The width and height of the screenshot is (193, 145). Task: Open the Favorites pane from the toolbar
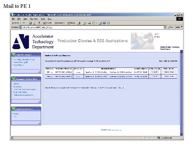pyautogui.click(x=59, y=23)
